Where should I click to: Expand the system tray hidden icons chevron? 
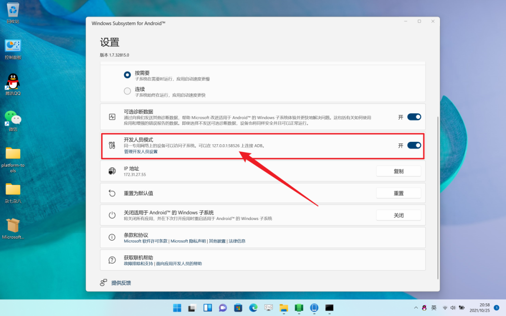(416, 308)
